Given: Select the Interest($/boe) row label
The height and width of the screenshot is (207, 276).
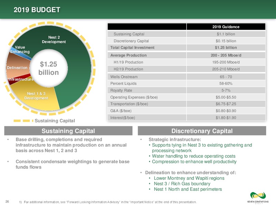Looking at the screenshot, I should pos(122,118).
